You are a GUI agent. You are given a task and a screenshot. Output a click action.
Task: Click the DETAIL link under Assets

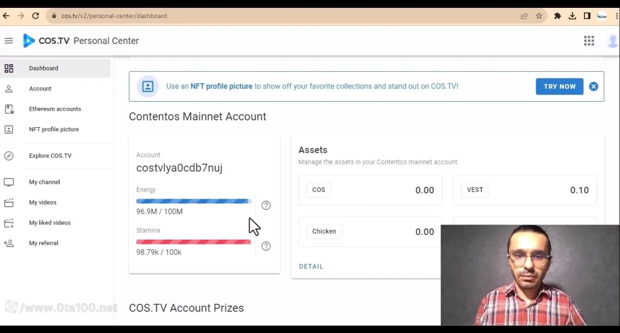coord(311,266)
